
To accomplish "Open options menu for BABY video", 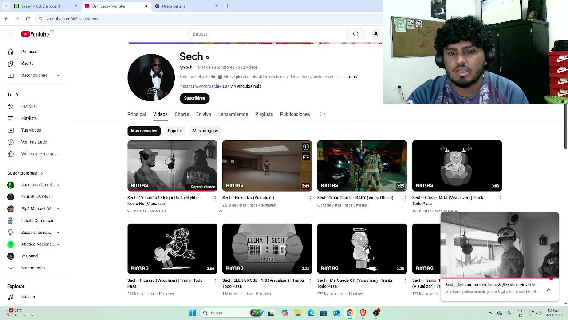I will coord(405,199).
